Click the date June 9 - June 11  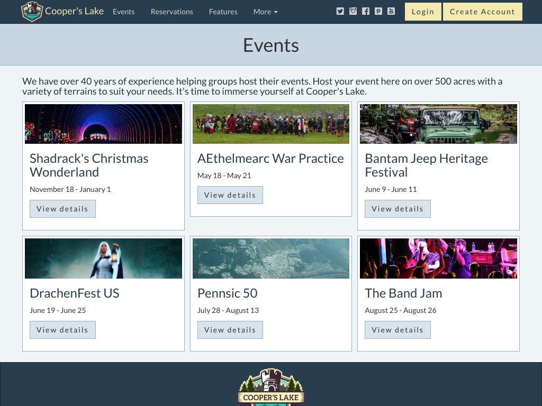click(x=391, y=189)
